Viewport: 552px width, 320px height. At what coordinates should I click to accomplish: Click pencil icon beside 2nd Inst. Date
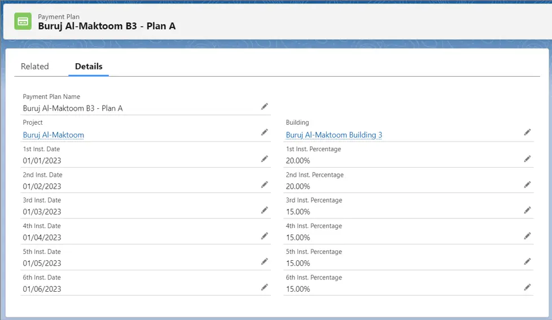pos(264,185)
